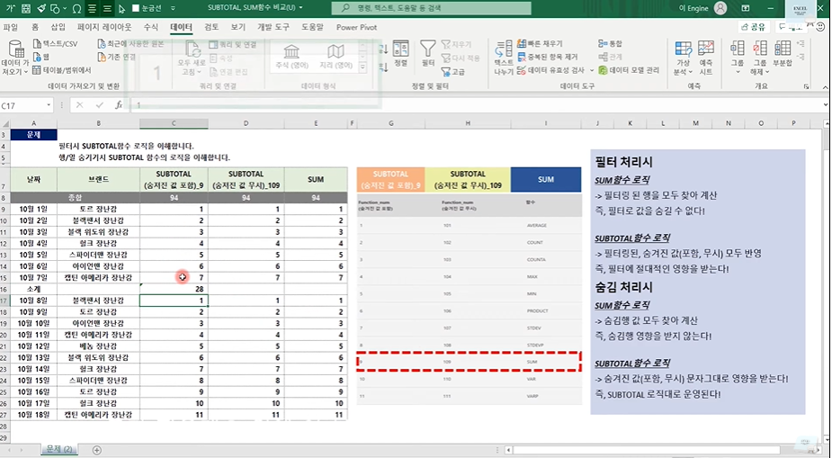The image size is (832, 458).
Task: Open the 파일 menu tab
Action: pos(11,27)
